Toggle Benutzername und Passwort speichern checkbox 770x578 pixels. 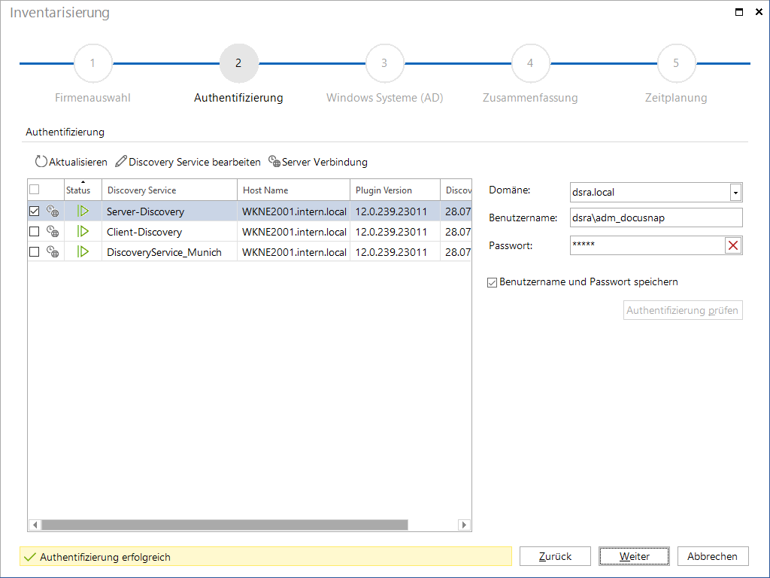point(492,283)
